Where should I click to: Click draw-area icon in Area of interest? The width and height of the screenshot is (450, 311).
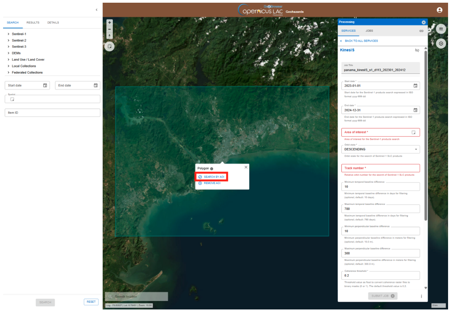point(413,133)
